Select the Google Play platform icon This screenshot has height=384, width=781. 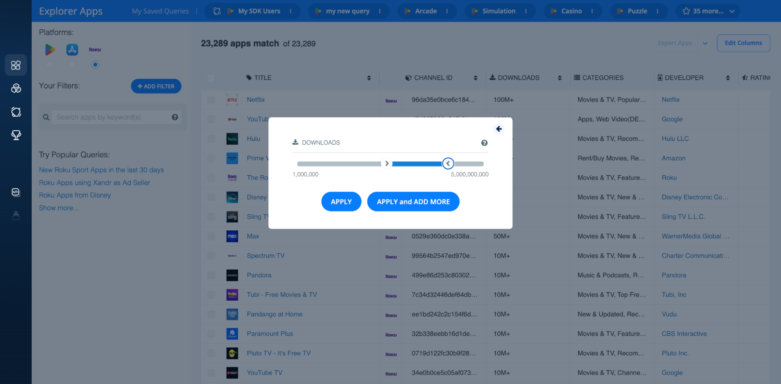click(50, 50)
